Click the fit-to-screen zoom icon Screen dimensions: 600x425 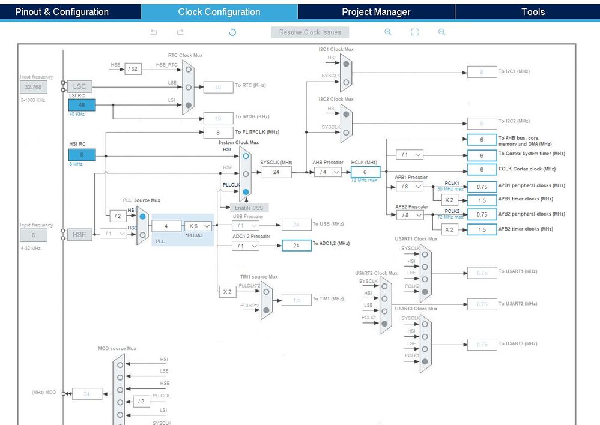415,32
